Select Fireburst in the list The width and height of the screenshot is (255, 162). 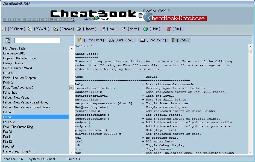click(36, 146)
